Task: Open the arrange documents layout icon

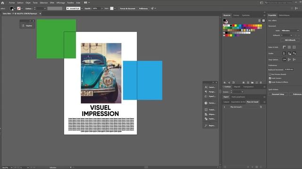Action: [86, 3]
